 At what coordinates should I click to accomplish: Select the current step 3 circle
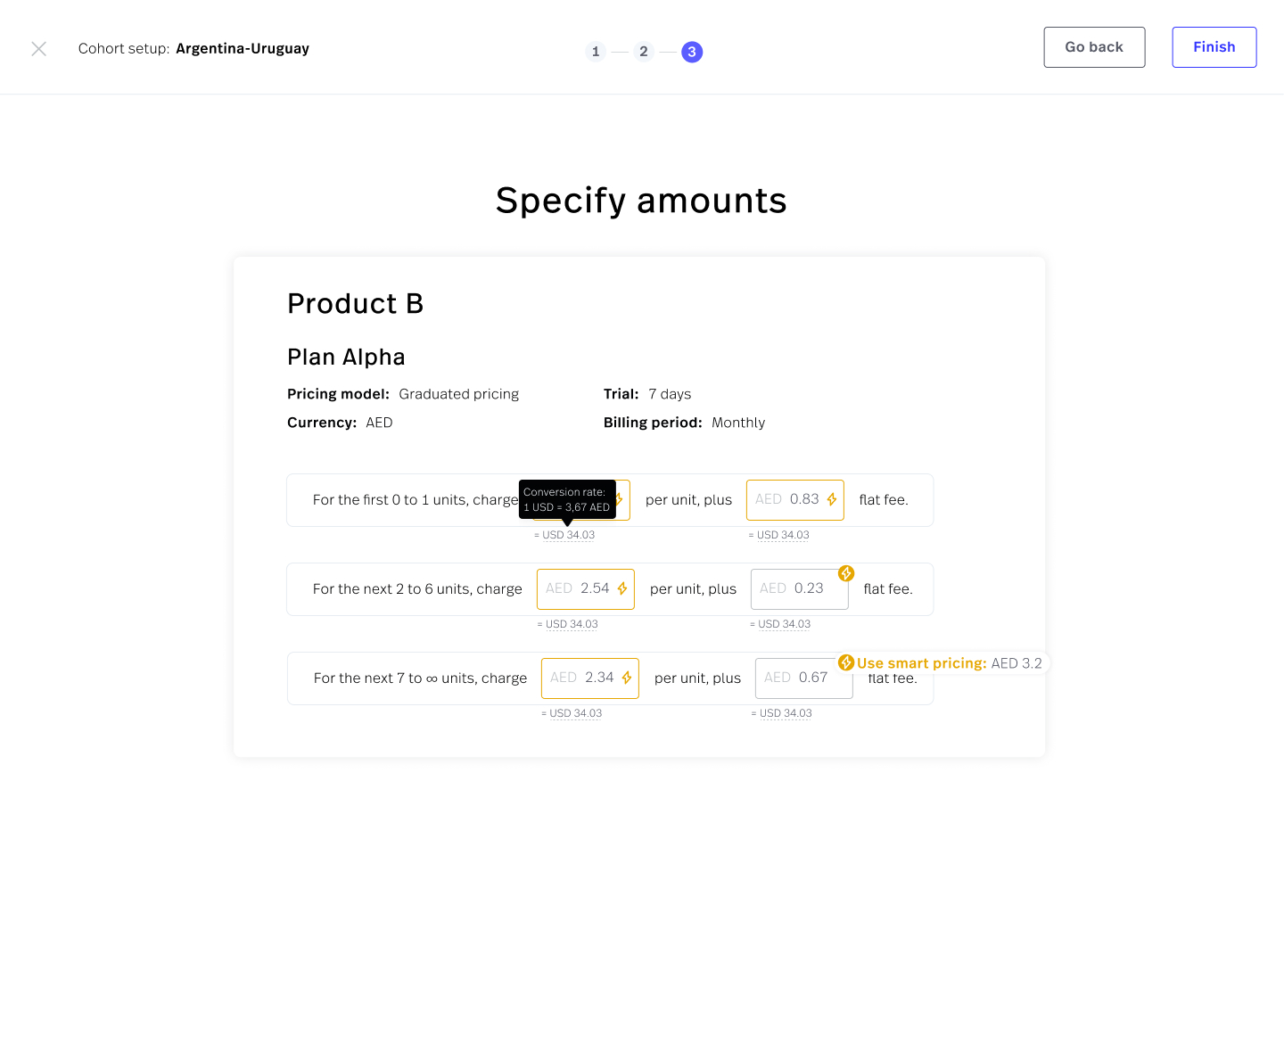click(x=692, y=52)
